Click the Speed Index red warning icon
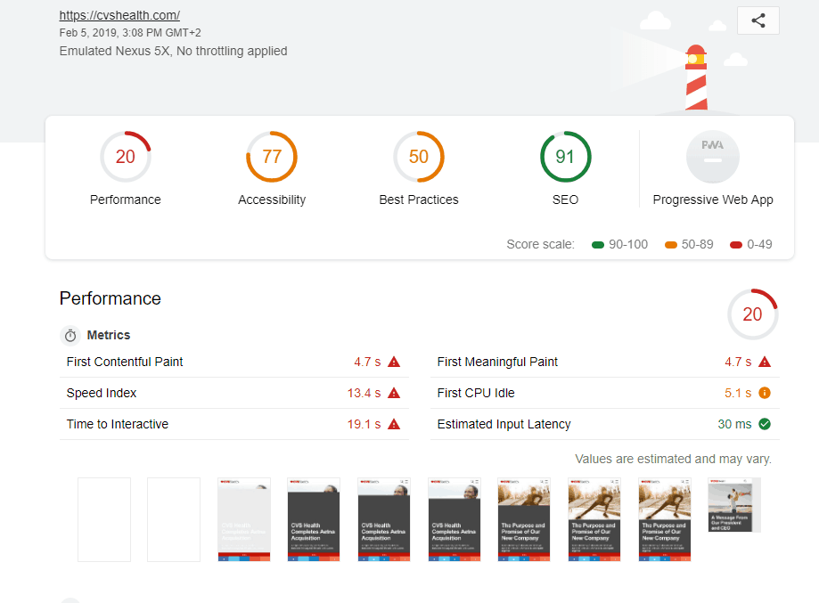The image size is (819, 603). point(394,393)
